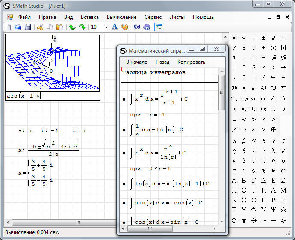Toggle the side panel toolbar button
This screenshot has height=240, width=295.
click(x=159, y=27)
